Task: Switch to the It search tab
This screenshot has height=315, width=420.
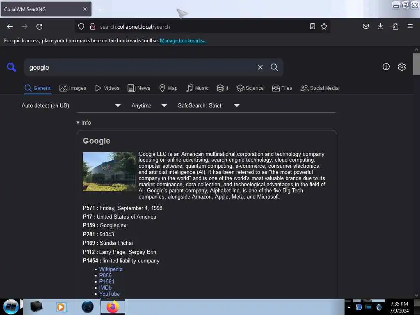Action: [222, 88]
